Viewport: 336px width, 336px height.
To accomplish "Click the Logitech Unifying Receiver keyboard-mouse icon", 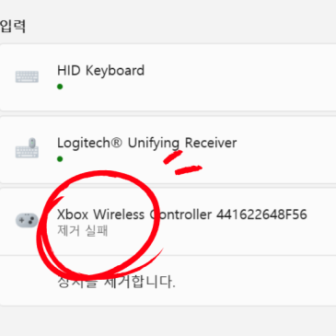I will [x=27, y=148].
